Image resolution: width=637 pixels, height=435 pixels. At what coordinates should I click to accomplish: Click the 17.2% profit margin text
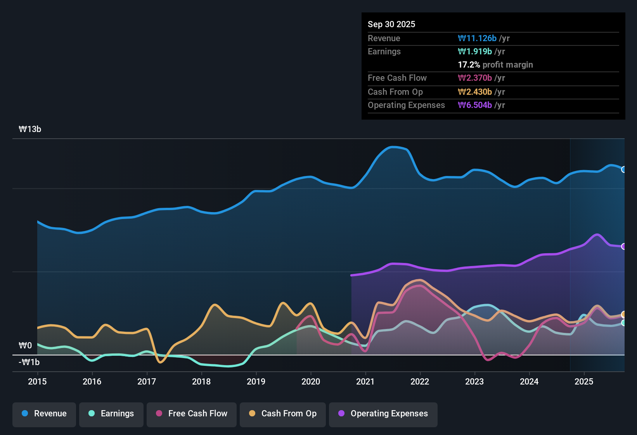pyautogui.click(x=495, y=64)
